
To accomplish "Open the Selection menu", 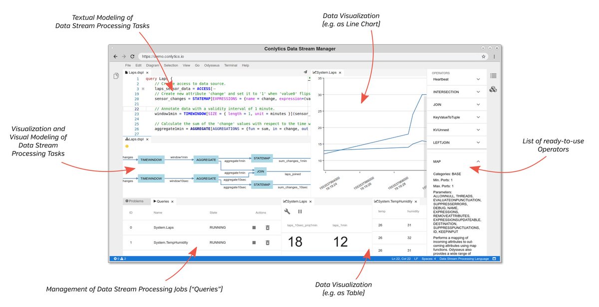I will pos(171,65).
